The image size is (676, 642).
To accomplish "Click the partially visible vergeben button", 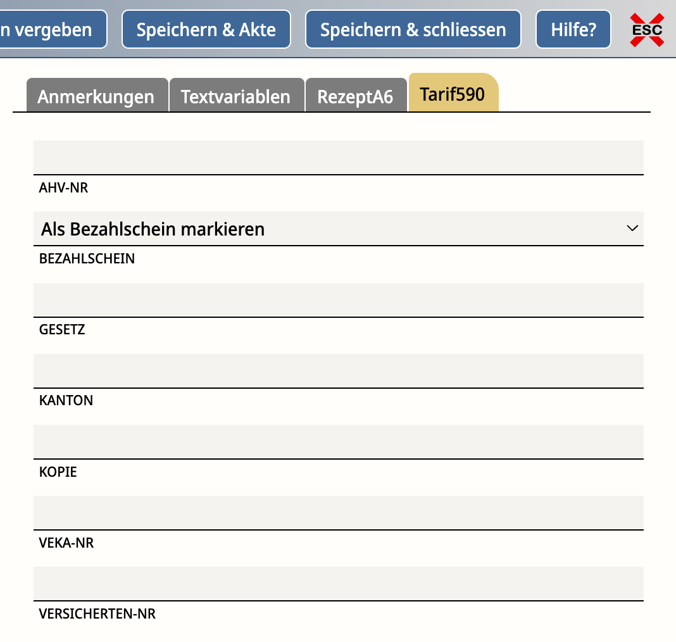I will (53, 30).
